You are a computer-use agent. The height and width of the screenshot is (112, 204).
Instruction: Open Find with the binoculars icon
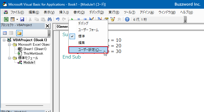(x=49, y=19)
